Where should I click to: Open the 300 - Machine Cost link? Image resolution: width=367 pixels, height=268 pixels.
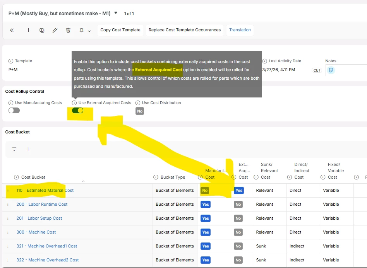(x=36, y=232)
